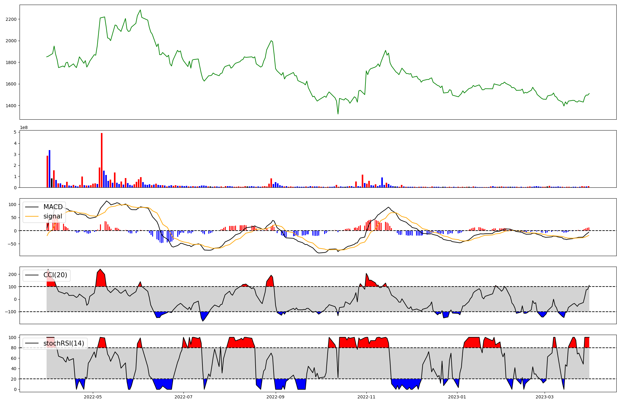The image size is (621, 404).
Task: Click the 1e8 volume scale label
Action: (x=24, y=128)
